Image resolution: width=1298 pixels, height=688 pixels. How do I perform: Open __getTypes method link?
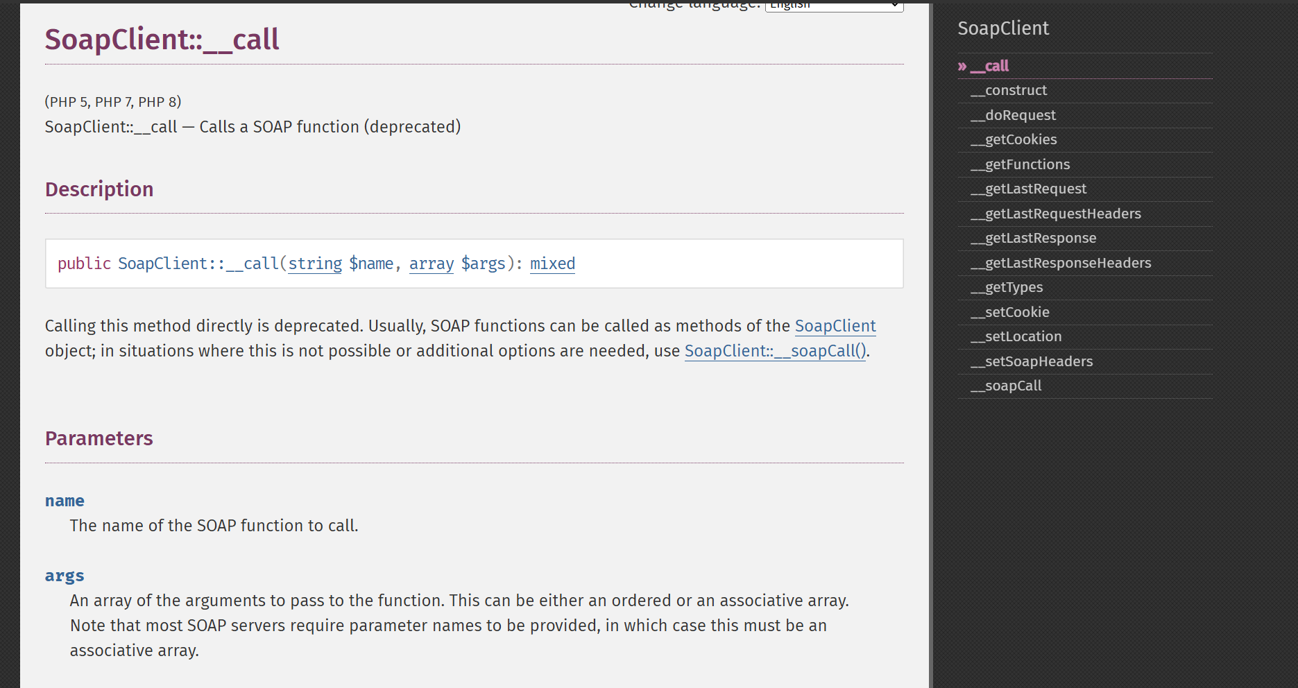tap(1007, 287)
